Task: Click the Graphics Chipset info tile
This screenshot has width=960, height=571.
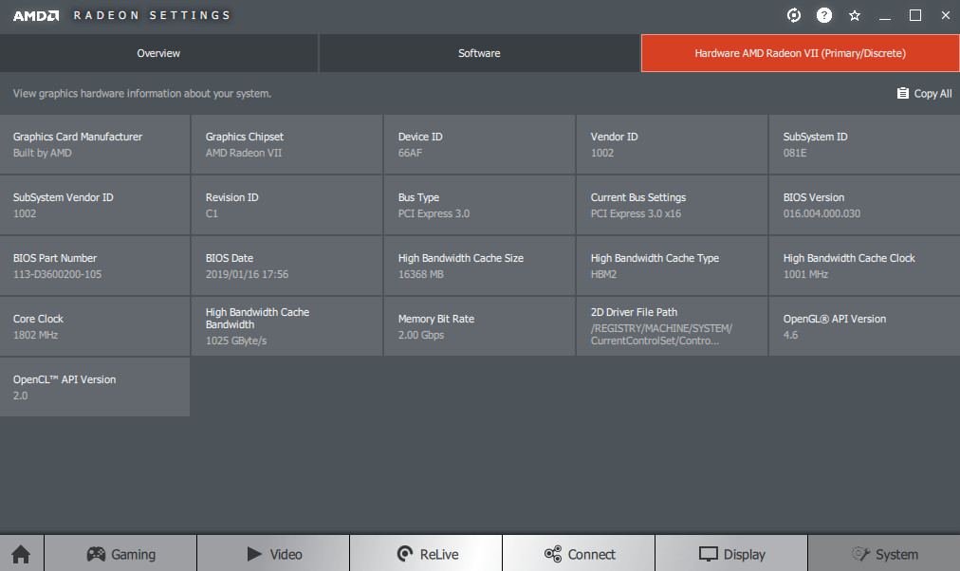Action: [287, 144]
